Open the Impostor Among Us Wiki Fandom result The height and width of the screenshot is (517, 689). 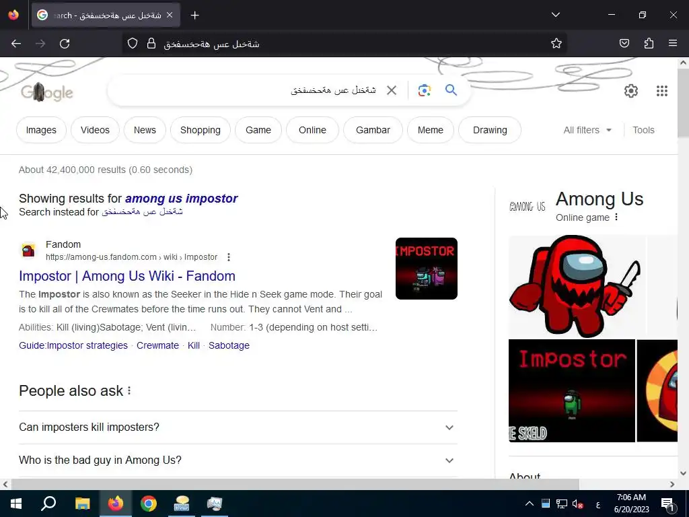127,276
